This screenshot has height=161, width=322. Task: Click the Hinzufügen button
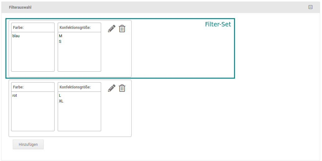[28, 145]
